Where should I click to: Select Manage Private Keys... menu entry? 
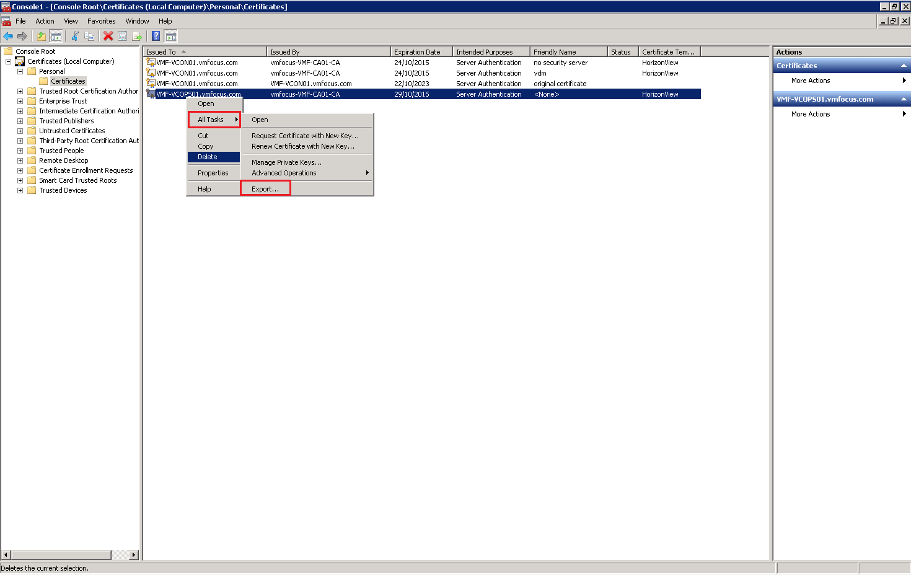[286, 162]
